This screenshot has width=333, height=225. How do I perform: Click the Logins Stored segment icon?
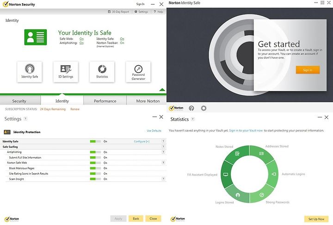(238, 195)
